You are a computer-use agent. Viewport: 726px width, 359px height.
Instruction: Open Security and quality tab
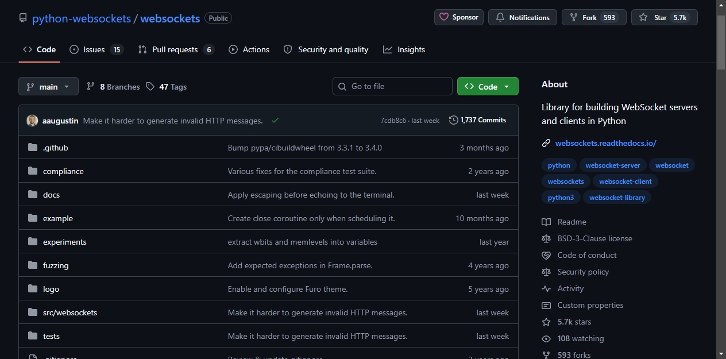326,49
